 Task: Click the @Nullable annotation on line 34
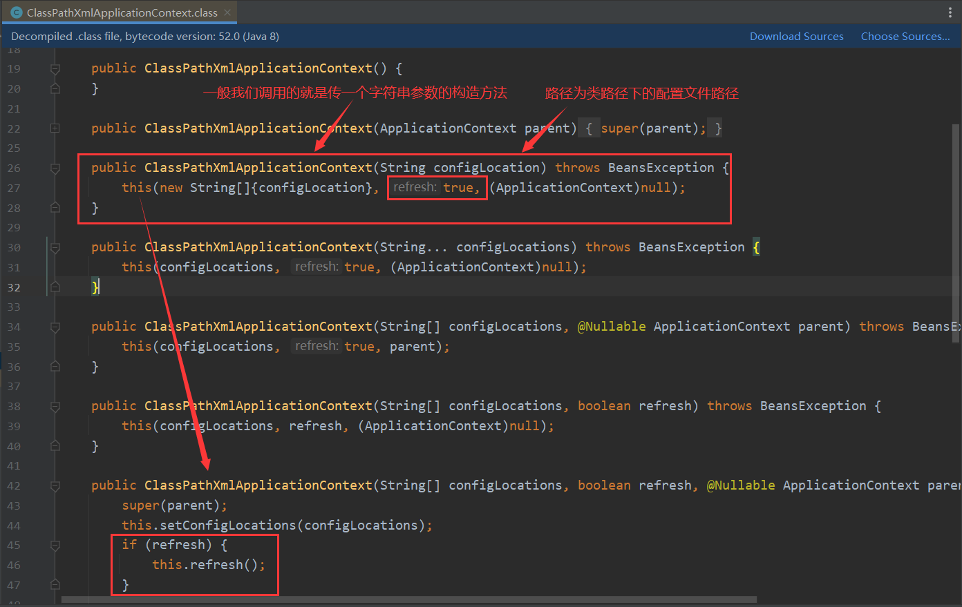(x=612, y=327)
